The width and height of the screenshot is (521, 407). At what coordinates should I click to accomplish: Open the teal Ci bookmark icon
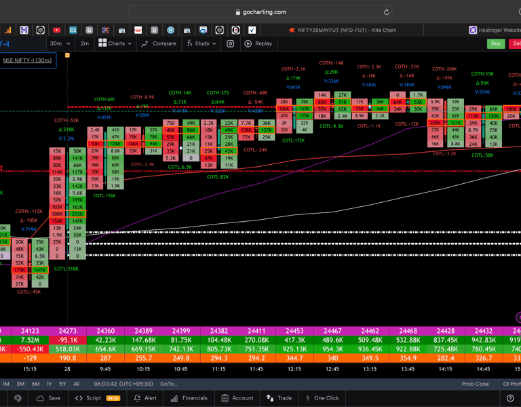pyautogui.click(x=73, y=31)
